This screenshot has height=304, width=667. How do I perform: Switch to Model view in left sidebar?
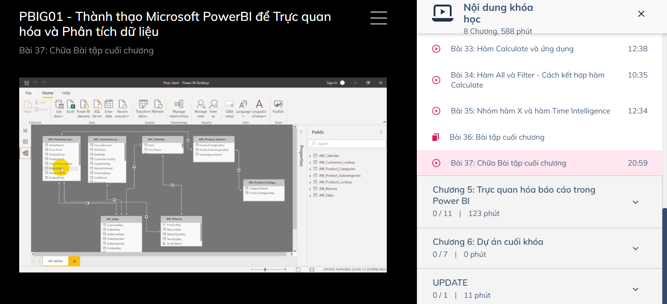(x=25, y=153)
